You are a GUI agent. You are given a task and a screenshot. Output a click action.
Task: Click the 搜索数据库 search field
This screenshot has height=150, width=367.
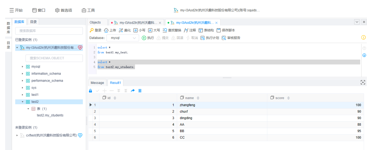49,31
